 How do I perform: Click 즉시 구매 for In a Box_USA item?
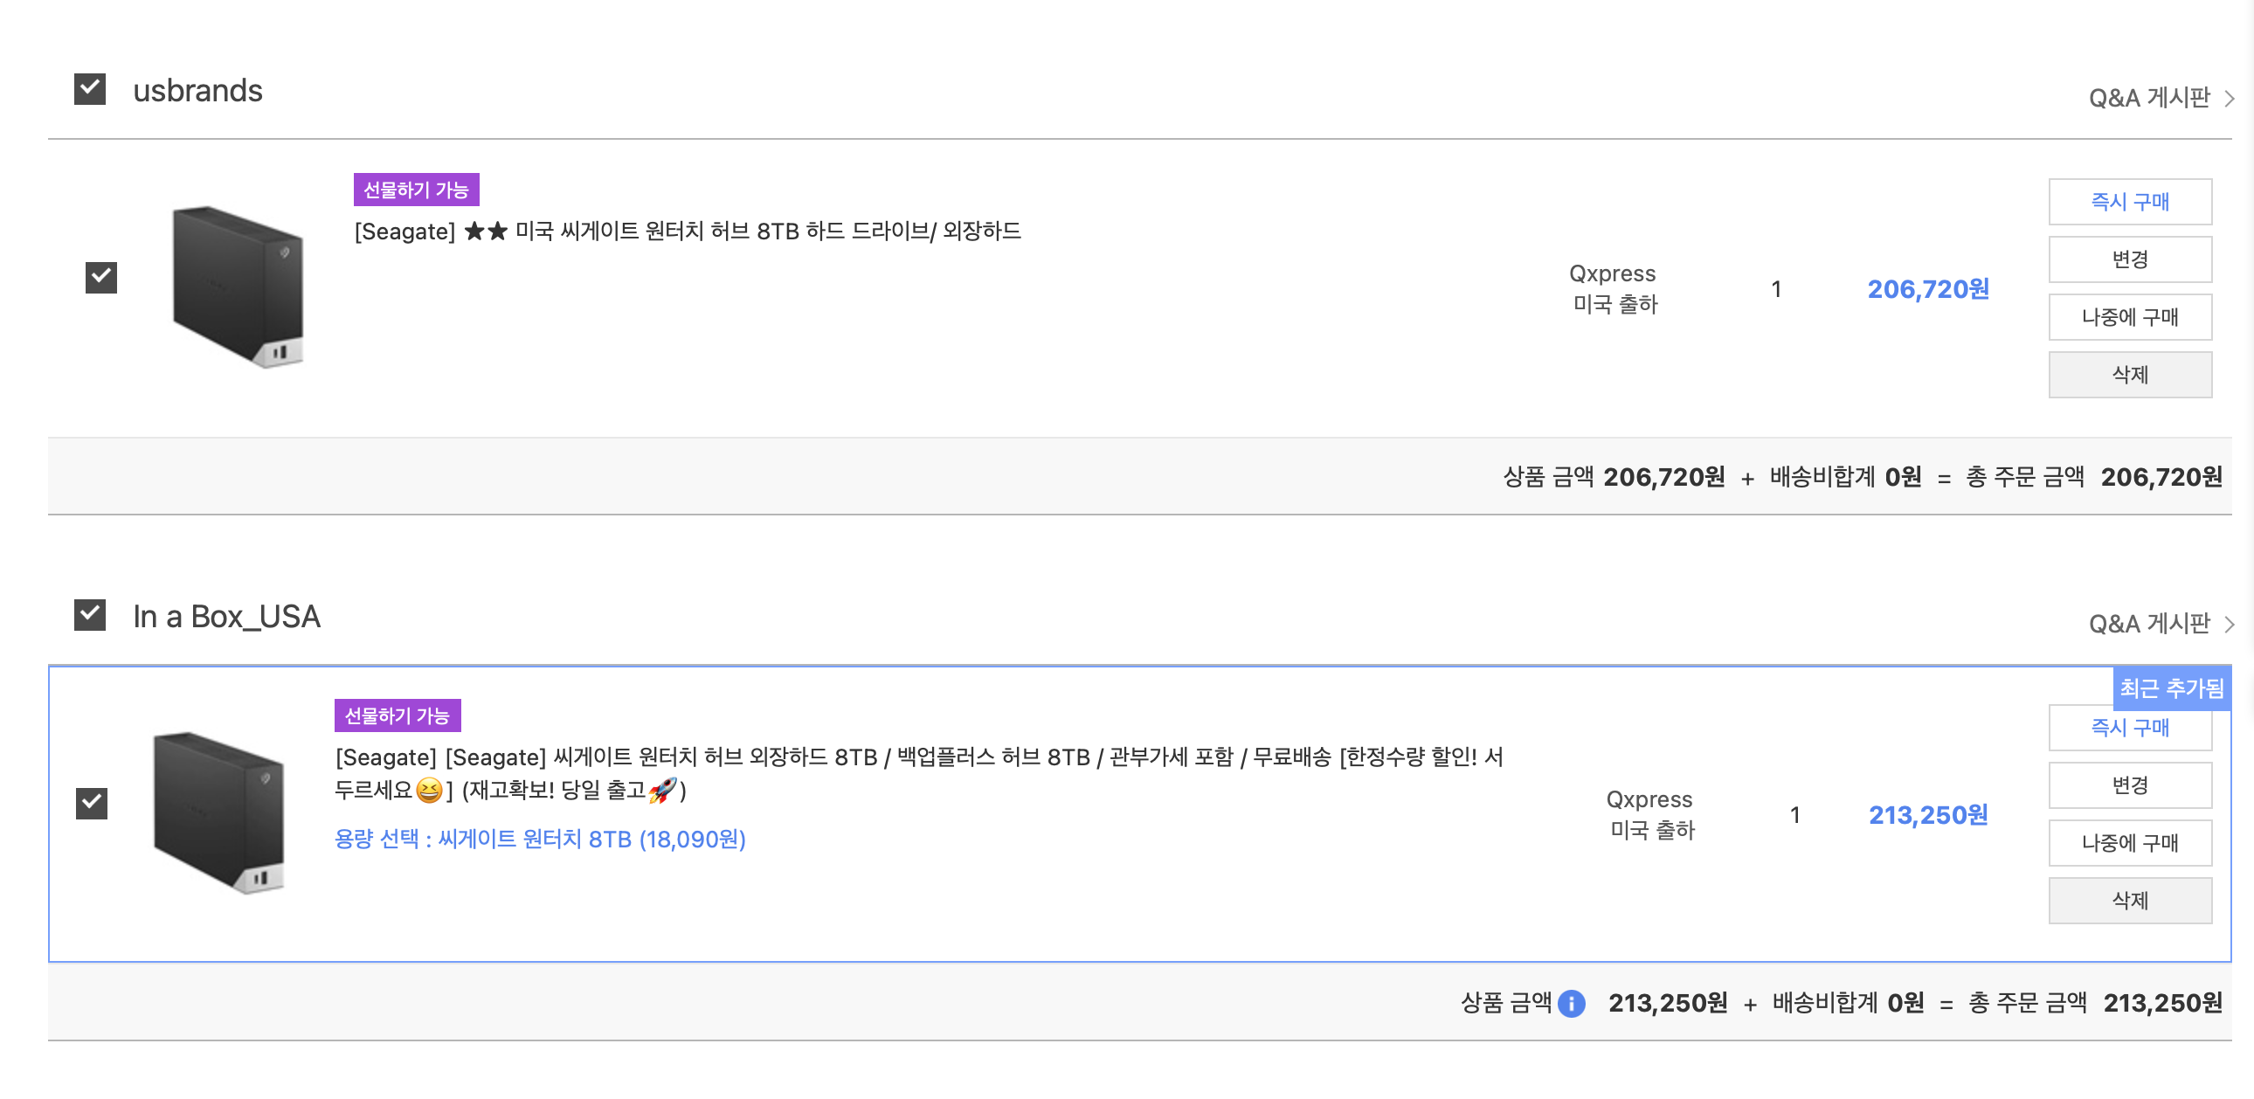click(2129, 729)
